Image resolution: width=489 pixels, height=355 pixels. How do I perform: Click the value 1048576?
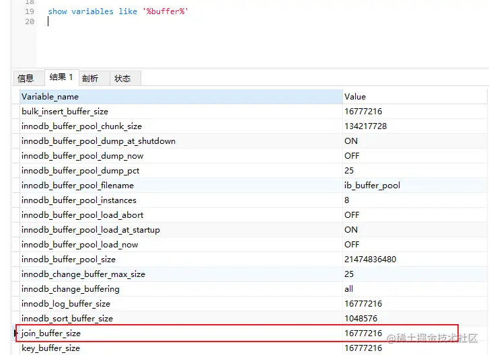pyautogui.click(x=361, y=319)
